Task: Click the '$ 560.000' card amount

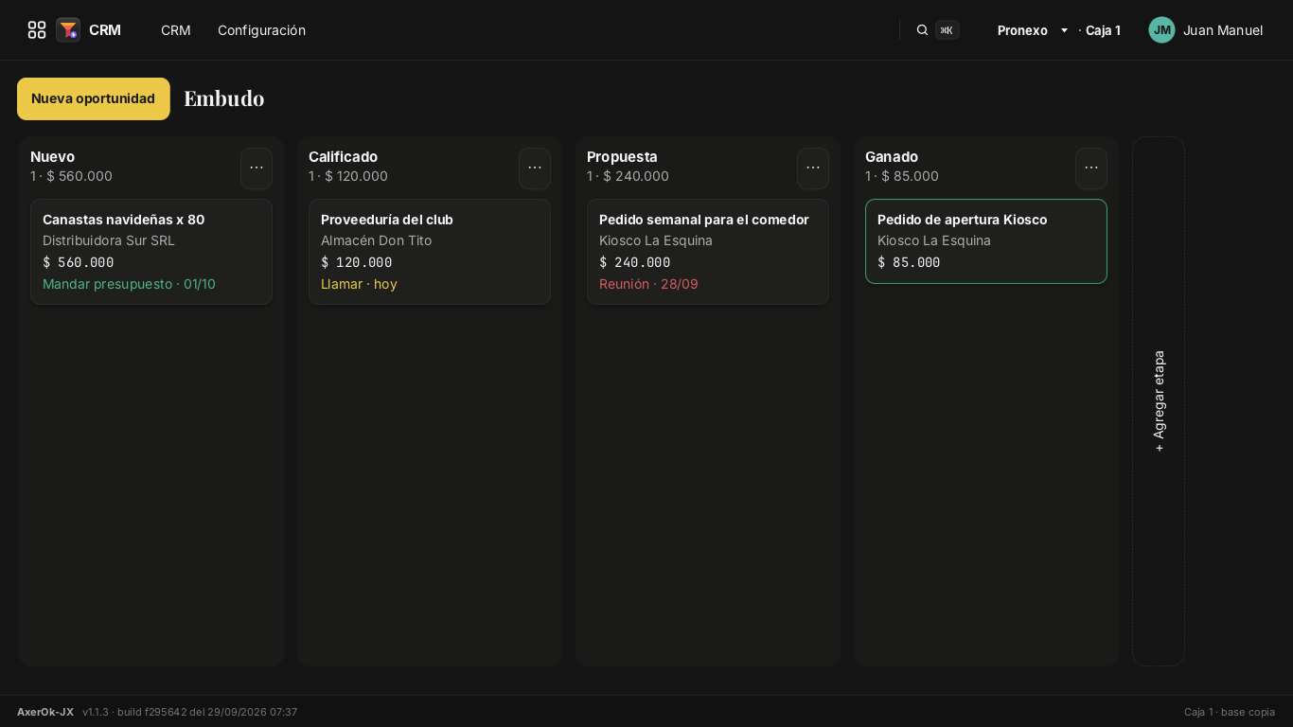Action: point(79,262)
